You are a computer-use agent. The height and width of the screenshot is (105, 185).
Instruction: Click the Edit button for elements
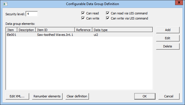(168, 38)
